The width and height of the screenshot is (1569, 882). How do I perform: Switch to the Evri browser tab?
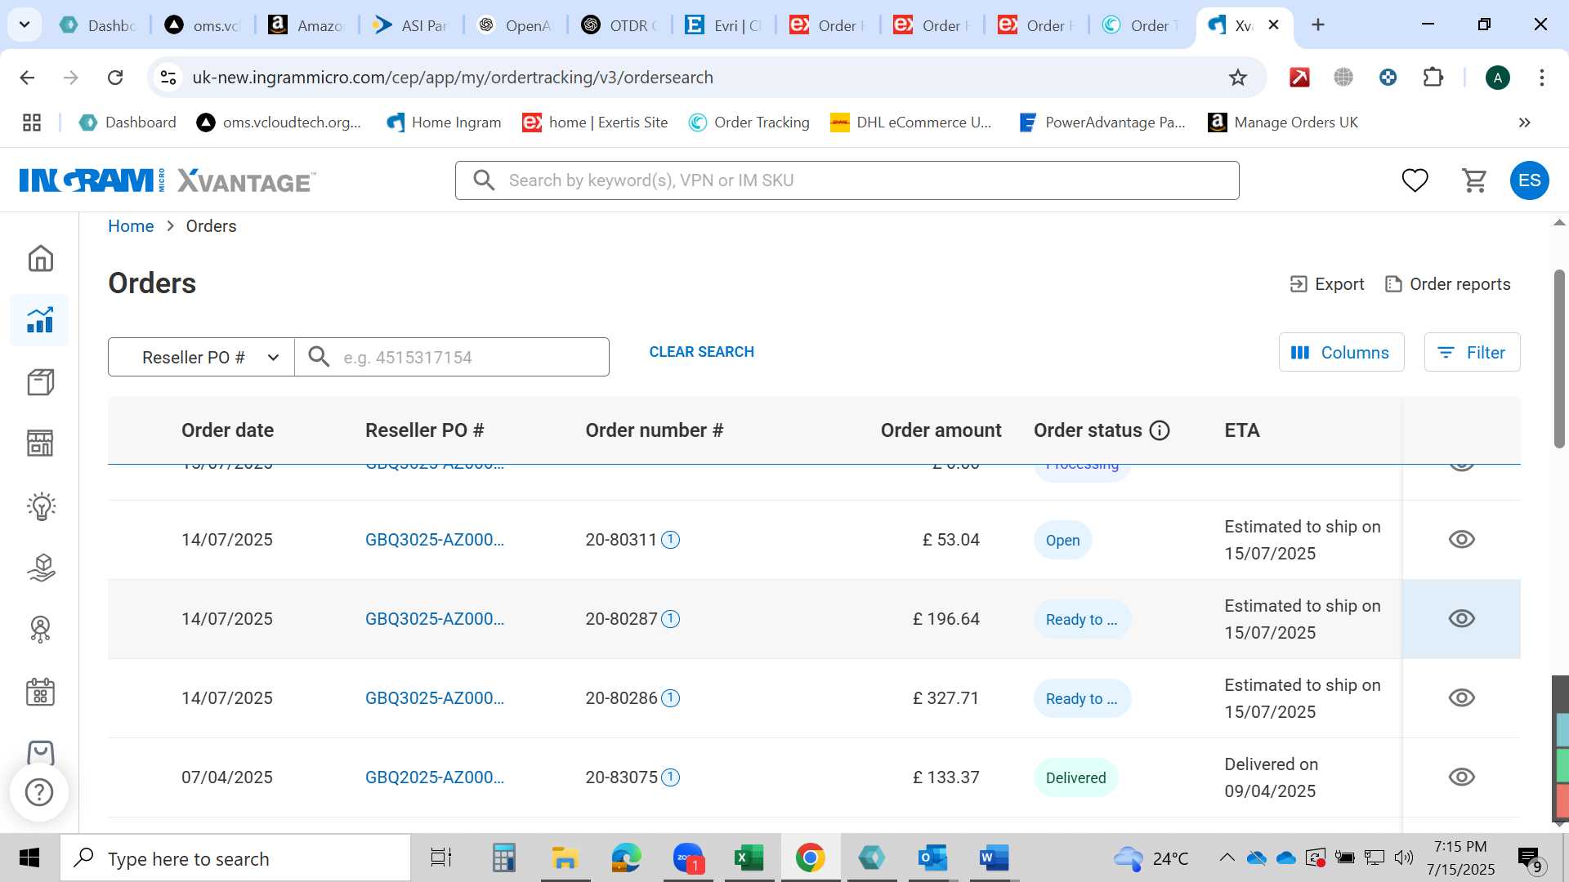[x=724, y=25]
